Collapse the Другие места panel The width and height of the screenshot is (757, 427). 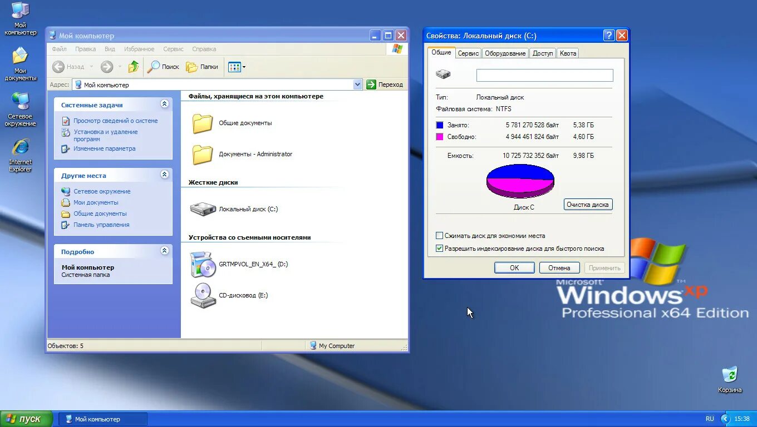tap(164, 175)
